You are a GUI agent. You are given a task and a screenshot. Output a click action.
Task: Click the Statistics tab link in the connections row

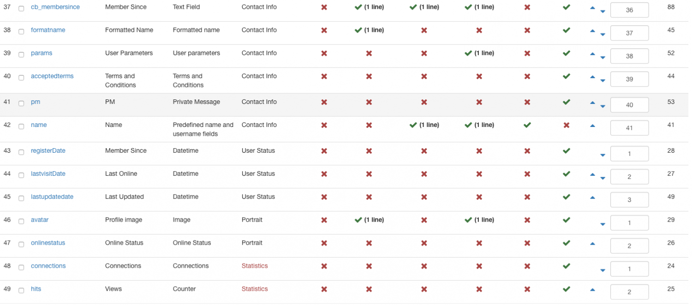point(255,266)
